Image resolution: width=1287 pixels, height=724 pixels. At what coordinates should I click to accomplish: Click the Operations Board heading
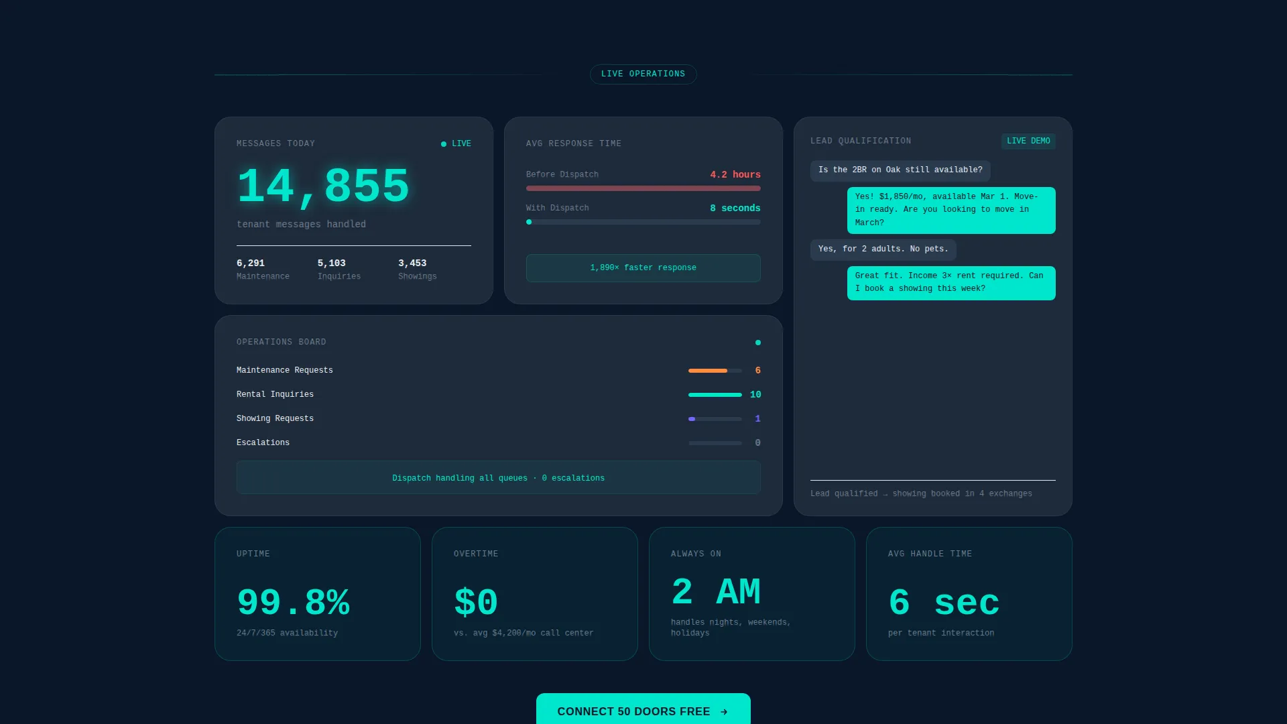(281, 343)
